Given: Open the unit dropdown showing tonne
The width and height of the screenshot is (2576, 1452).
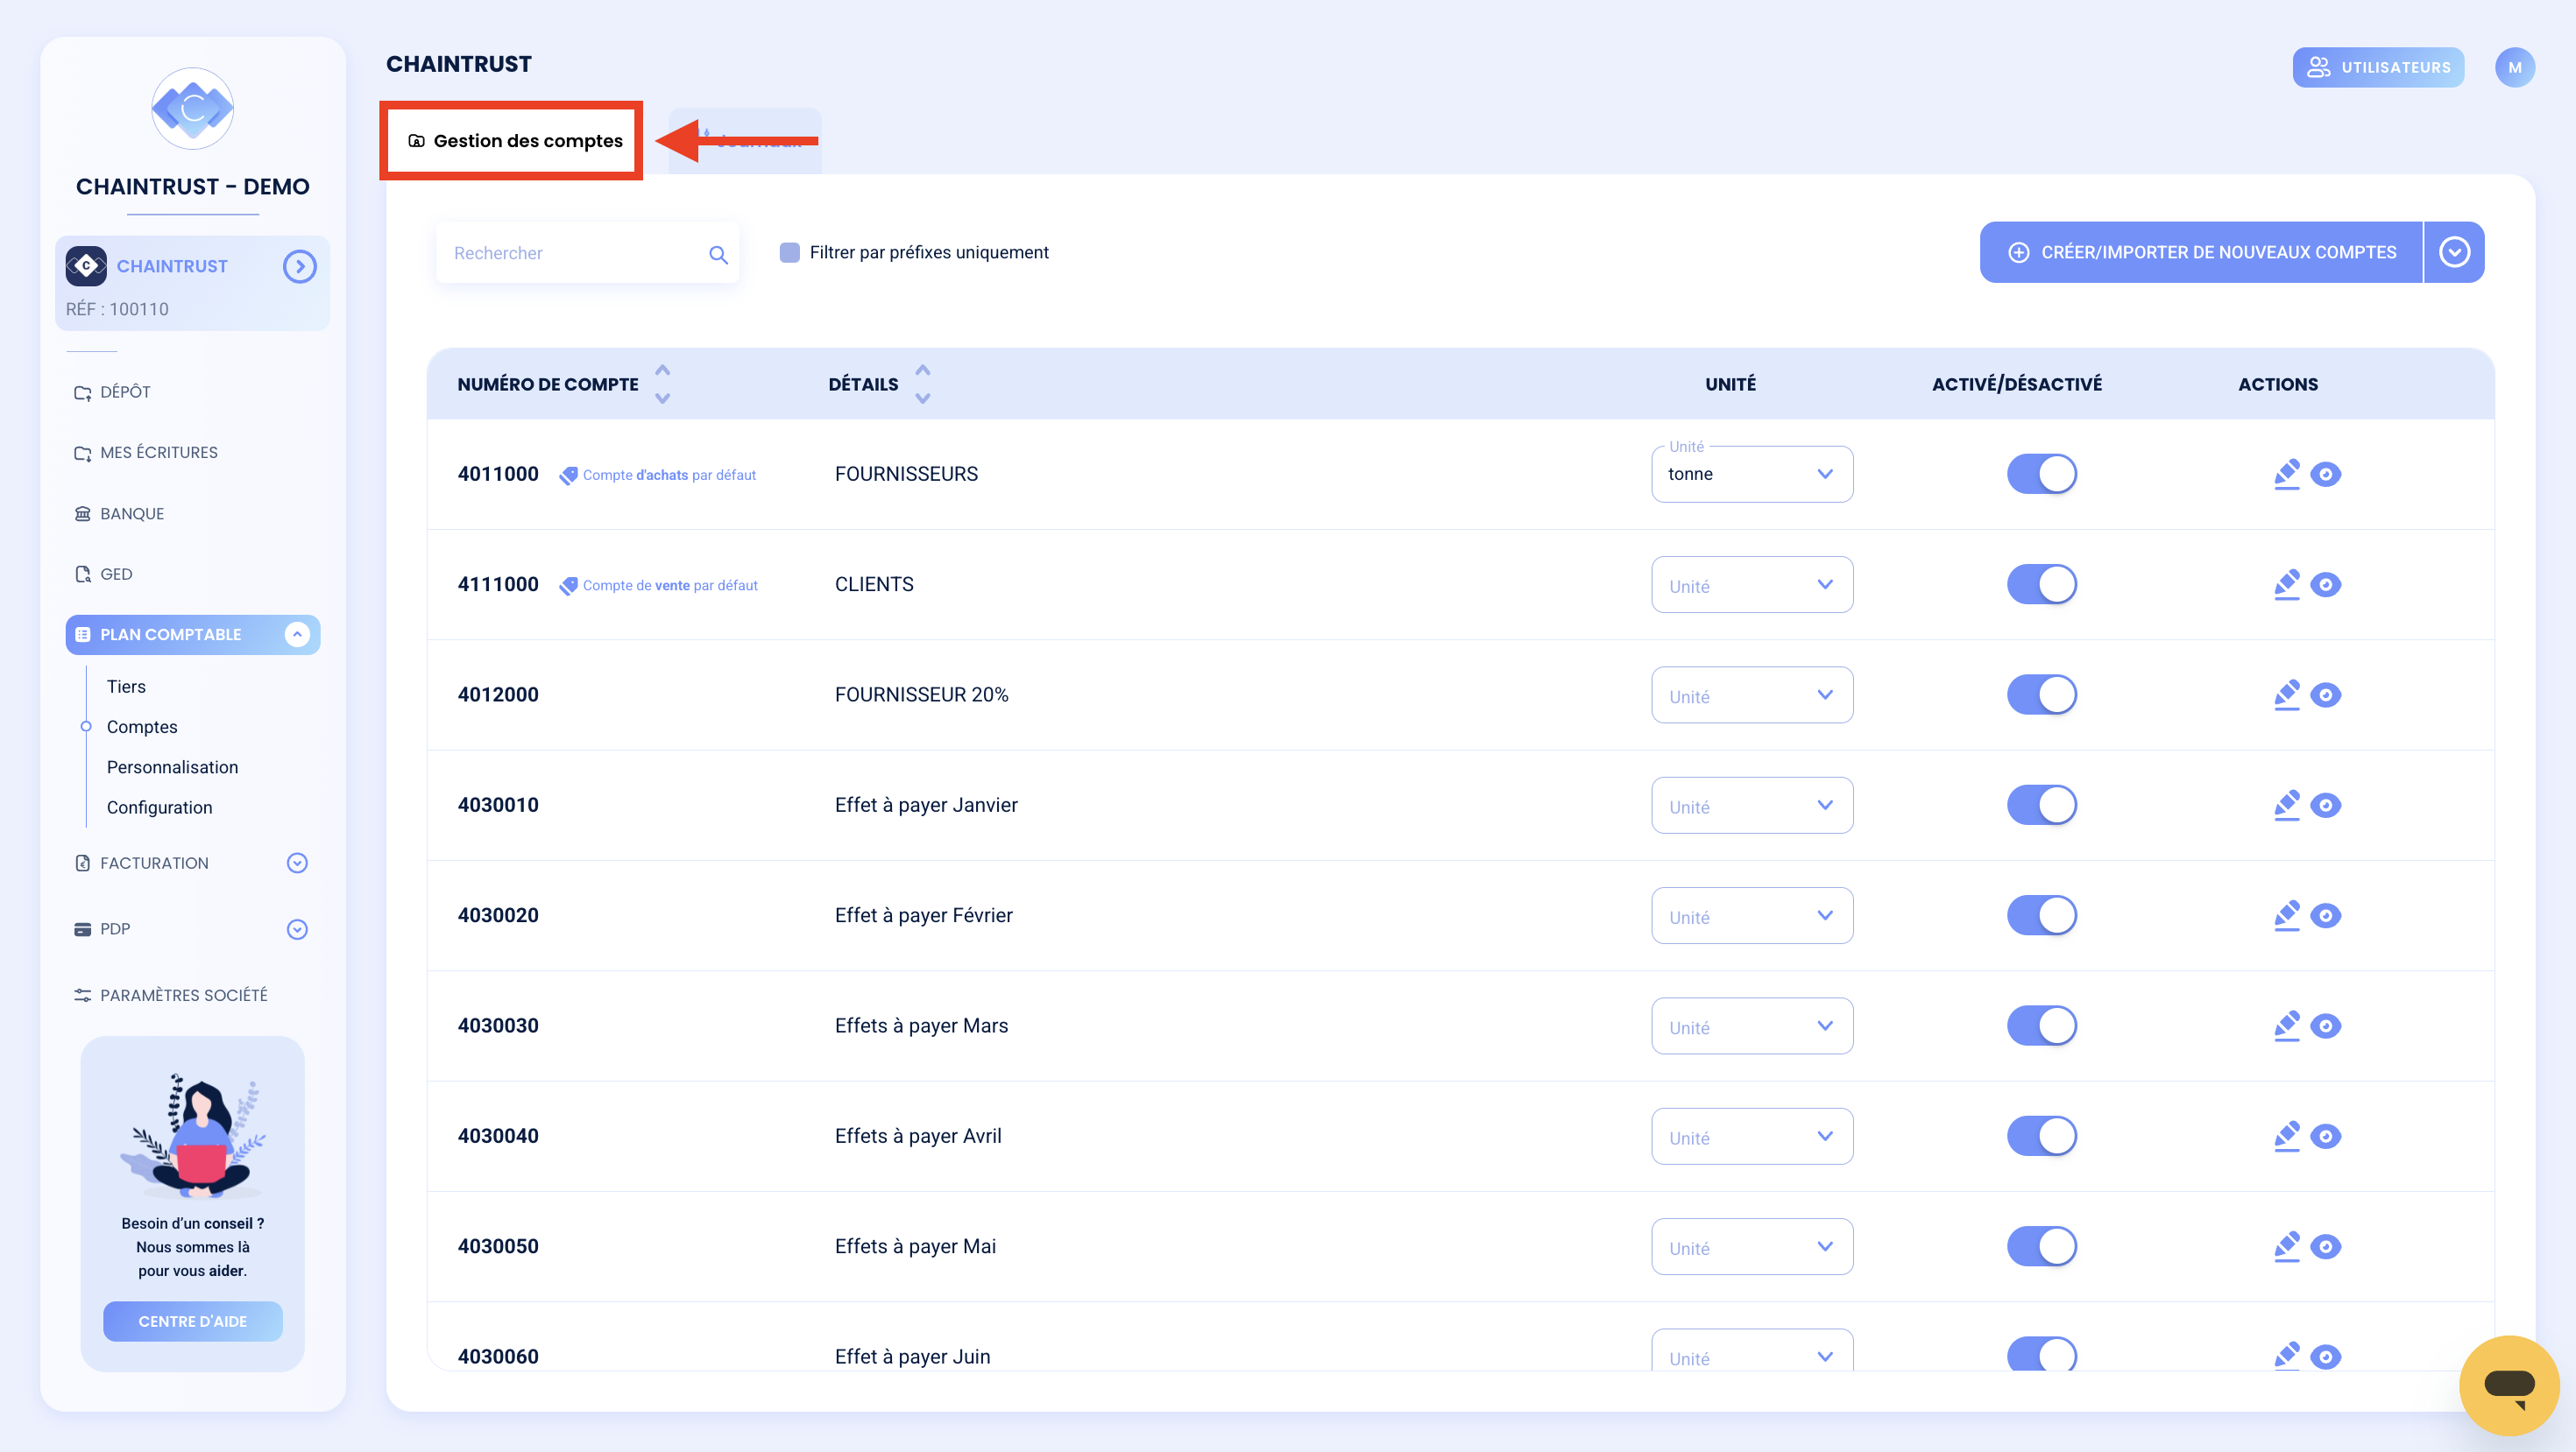Looking at the screenshot, I should [x=1752, y=474].
